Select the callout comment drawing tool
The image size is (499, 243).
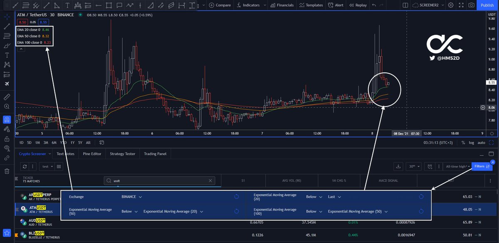pos(119,5)
